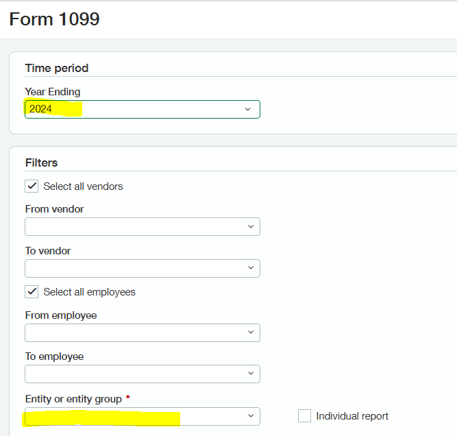The image size is (457, 436).
Task: Enable the Individual report checkbox
Action: coord(304,416)
